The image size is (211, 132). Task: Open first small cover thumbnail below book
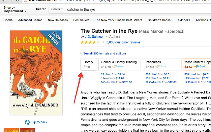click(11, 130)
